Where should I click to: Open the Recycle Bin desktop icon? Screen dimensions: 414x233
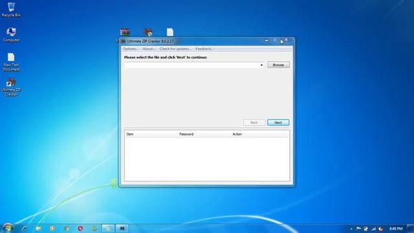click(11, 10)
